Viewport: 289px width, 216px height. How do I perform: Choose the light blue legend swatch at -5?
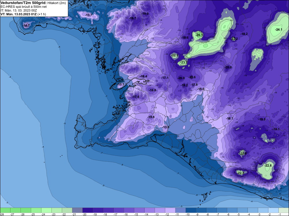click(x=242, y=210)
